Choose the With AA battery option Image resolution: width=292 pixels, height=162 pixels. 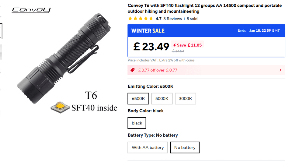coord(148,147)
